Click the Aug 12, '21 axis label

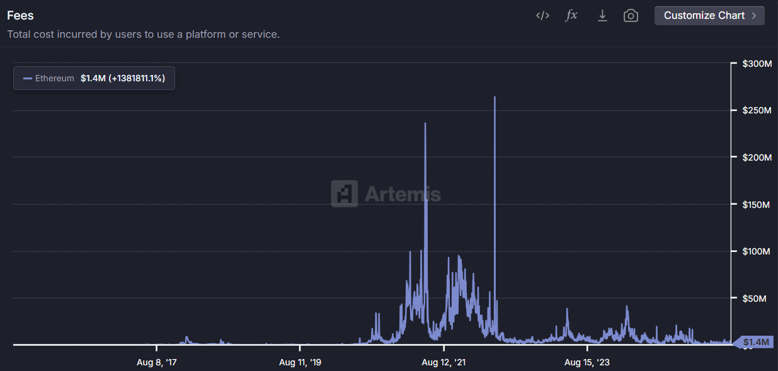click(x=443, y=362)
